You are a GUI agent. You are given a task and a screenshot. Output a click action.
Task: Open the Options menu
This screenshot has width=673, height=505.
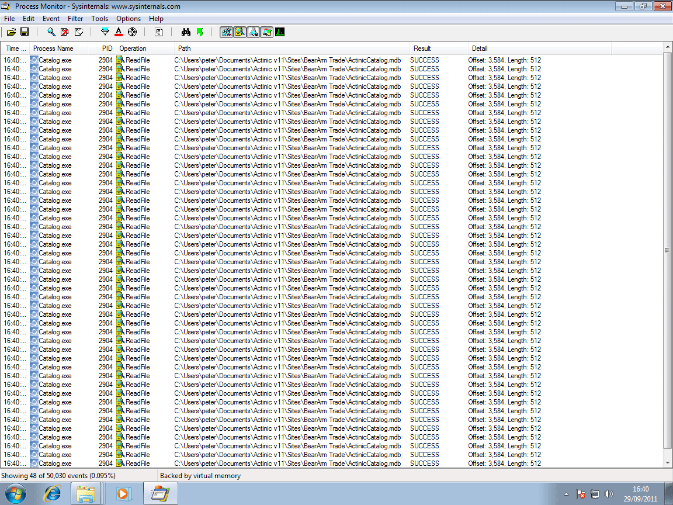coord(129,19)
